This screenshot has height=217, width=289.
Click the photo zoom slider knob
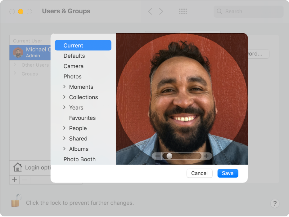(169, 156)
